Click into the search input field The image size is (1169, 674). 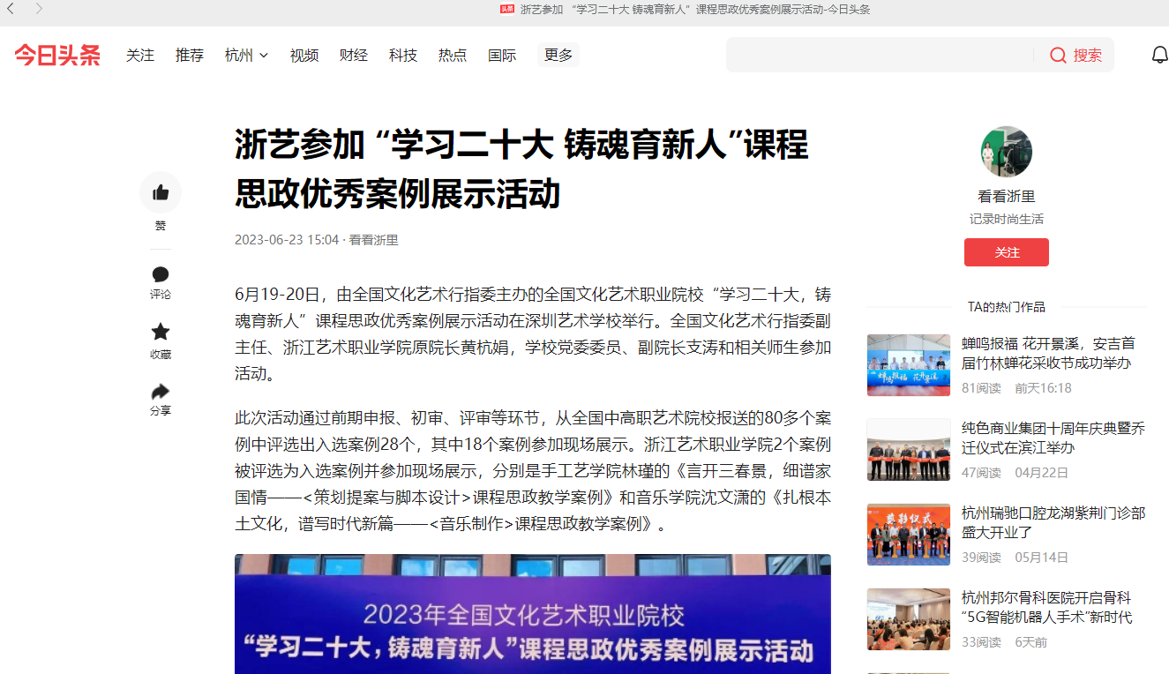(878, 55)
